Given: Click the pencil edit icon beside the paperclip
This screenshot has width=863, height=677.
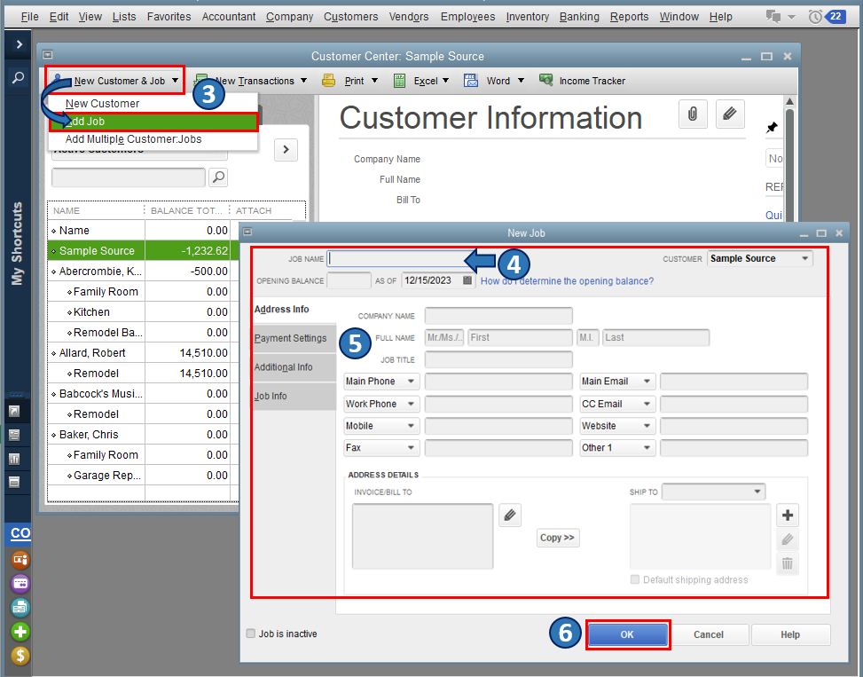Looking at the screenshot, I should (x=730, y=114).
